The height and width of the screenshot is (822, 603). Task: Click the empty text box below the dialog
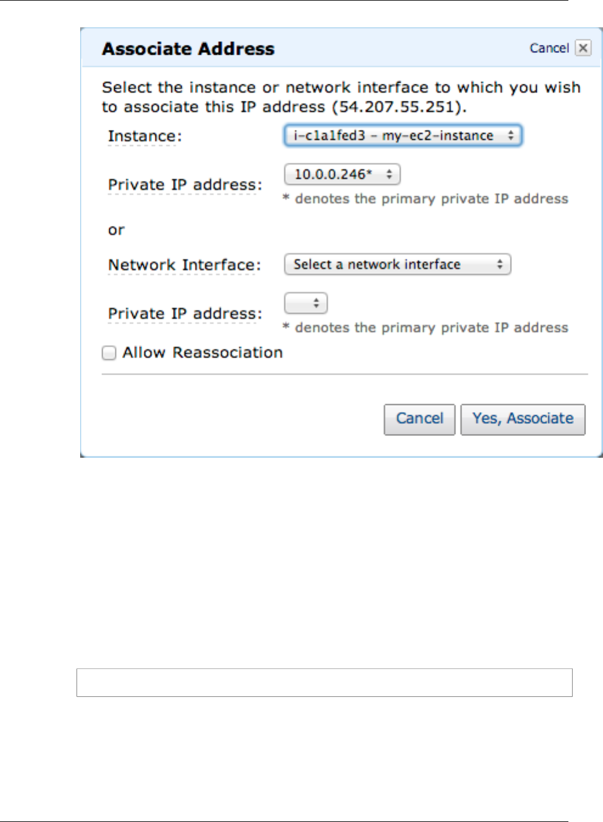click(x=324, y=682)
